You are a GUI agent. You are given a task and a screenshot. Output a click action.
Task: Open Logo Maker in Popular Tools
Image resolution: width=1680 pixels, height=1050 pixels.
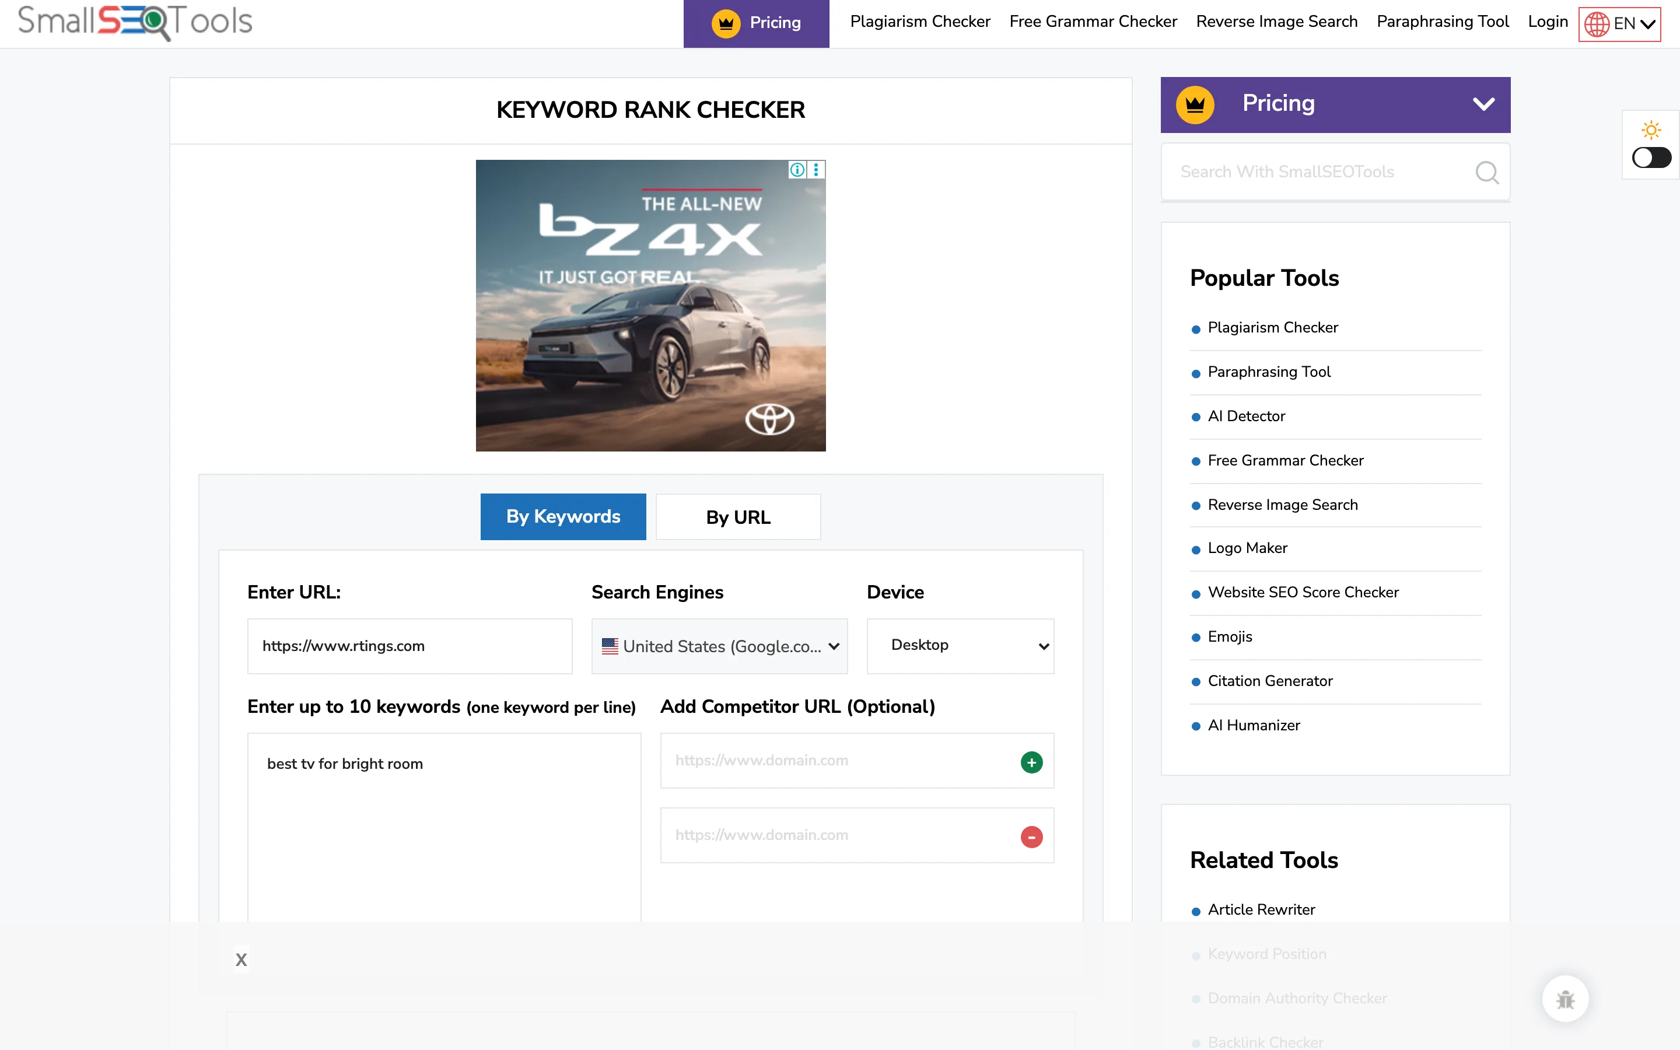click(x=1248, y=548)
